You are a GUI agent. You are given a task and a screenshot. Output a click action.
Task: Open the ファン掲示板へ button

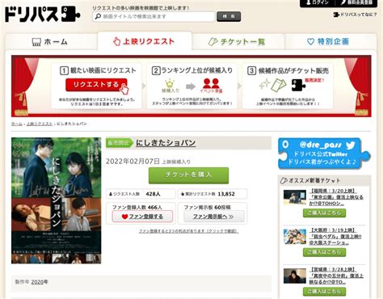214,217
